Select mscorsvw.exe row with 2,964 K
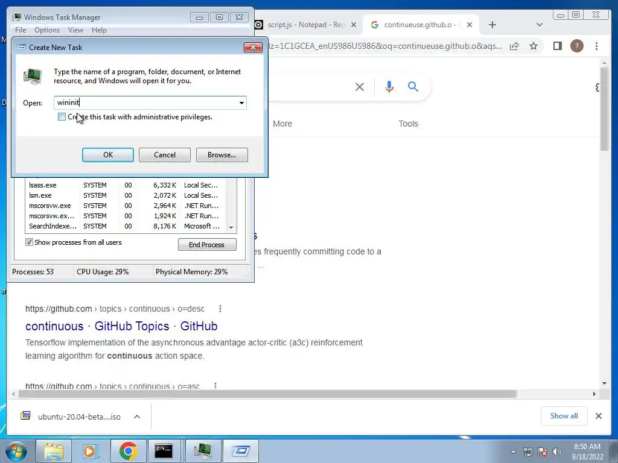 tap(126, 206)
